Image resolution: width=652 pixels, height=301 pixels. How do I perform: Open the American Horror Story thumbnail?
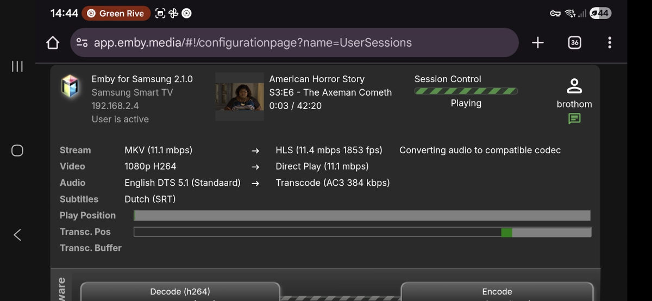click(x=240, y=97)
